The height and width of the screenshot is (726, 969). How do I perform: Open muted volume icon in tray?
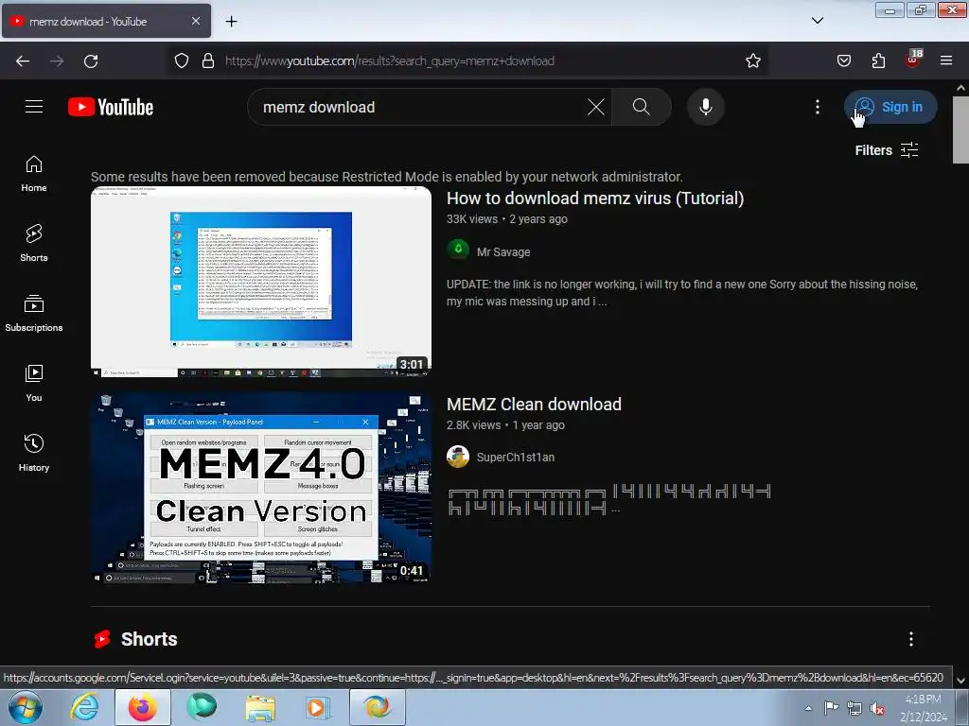877,709
